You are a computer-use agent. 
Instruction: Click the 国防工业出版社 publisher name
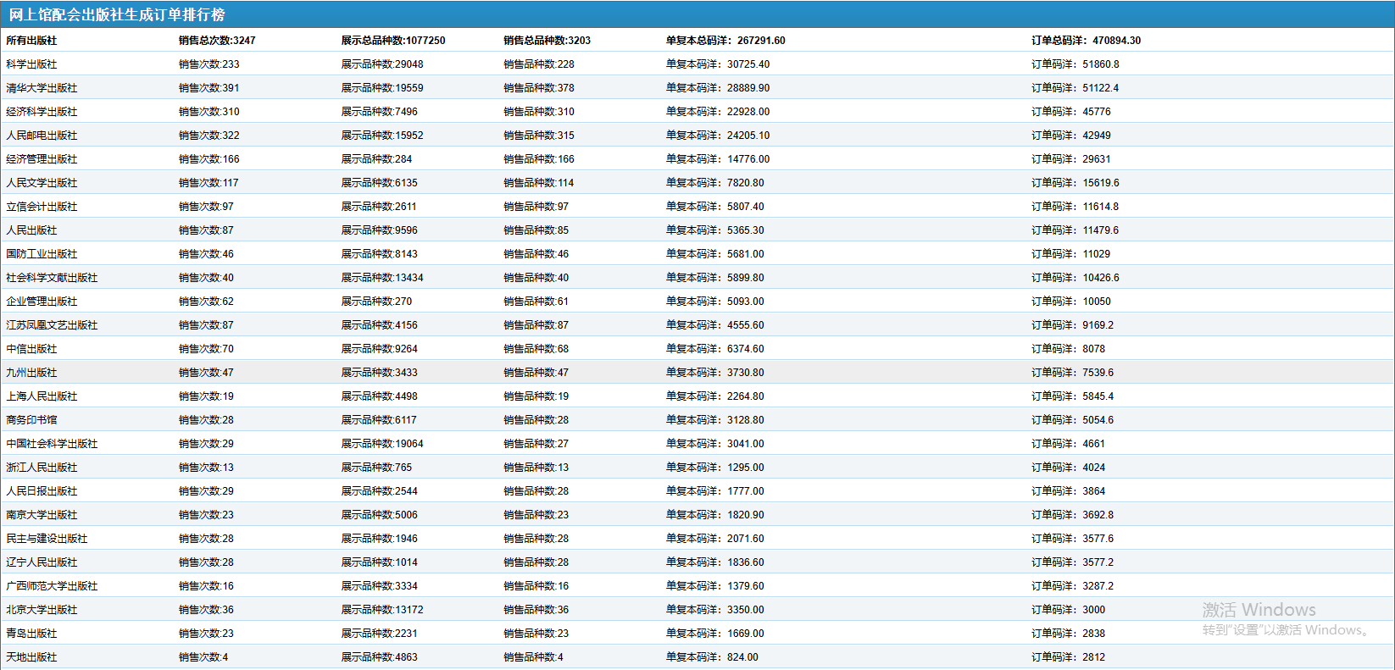42,254
